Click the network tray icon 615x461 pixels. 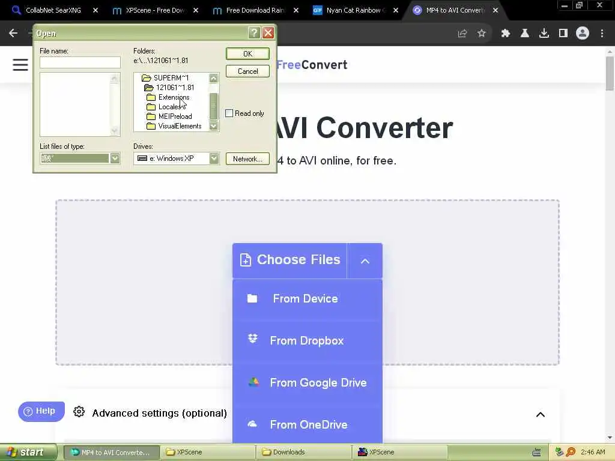tap(559, 452)
